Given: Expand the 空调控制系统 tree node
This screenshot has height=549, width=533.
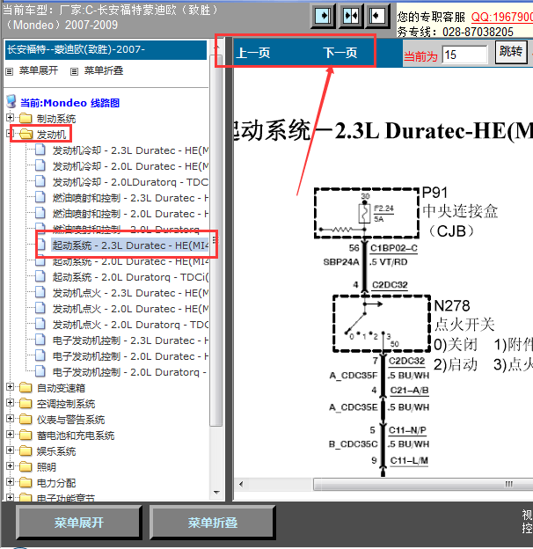Looking at the screenshot, I should click(x=11, y=403).
